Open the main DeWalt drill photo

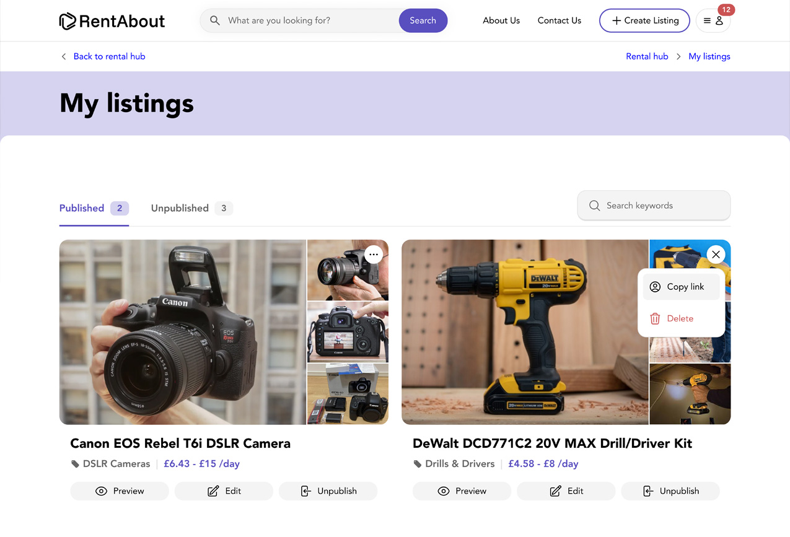click(525, 332)
